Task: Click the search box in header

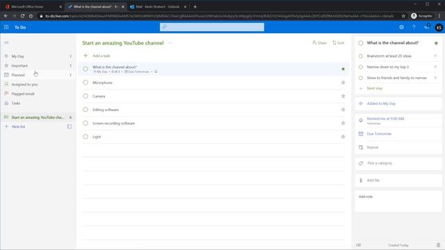Action: coord(212,27)
